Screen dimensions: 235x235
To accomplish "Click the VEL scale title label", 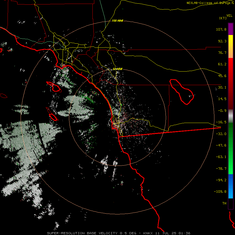I will pos(229,16).
